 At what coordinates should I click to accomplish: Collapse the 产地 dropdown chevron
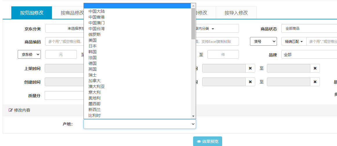(x=193, y=124)
